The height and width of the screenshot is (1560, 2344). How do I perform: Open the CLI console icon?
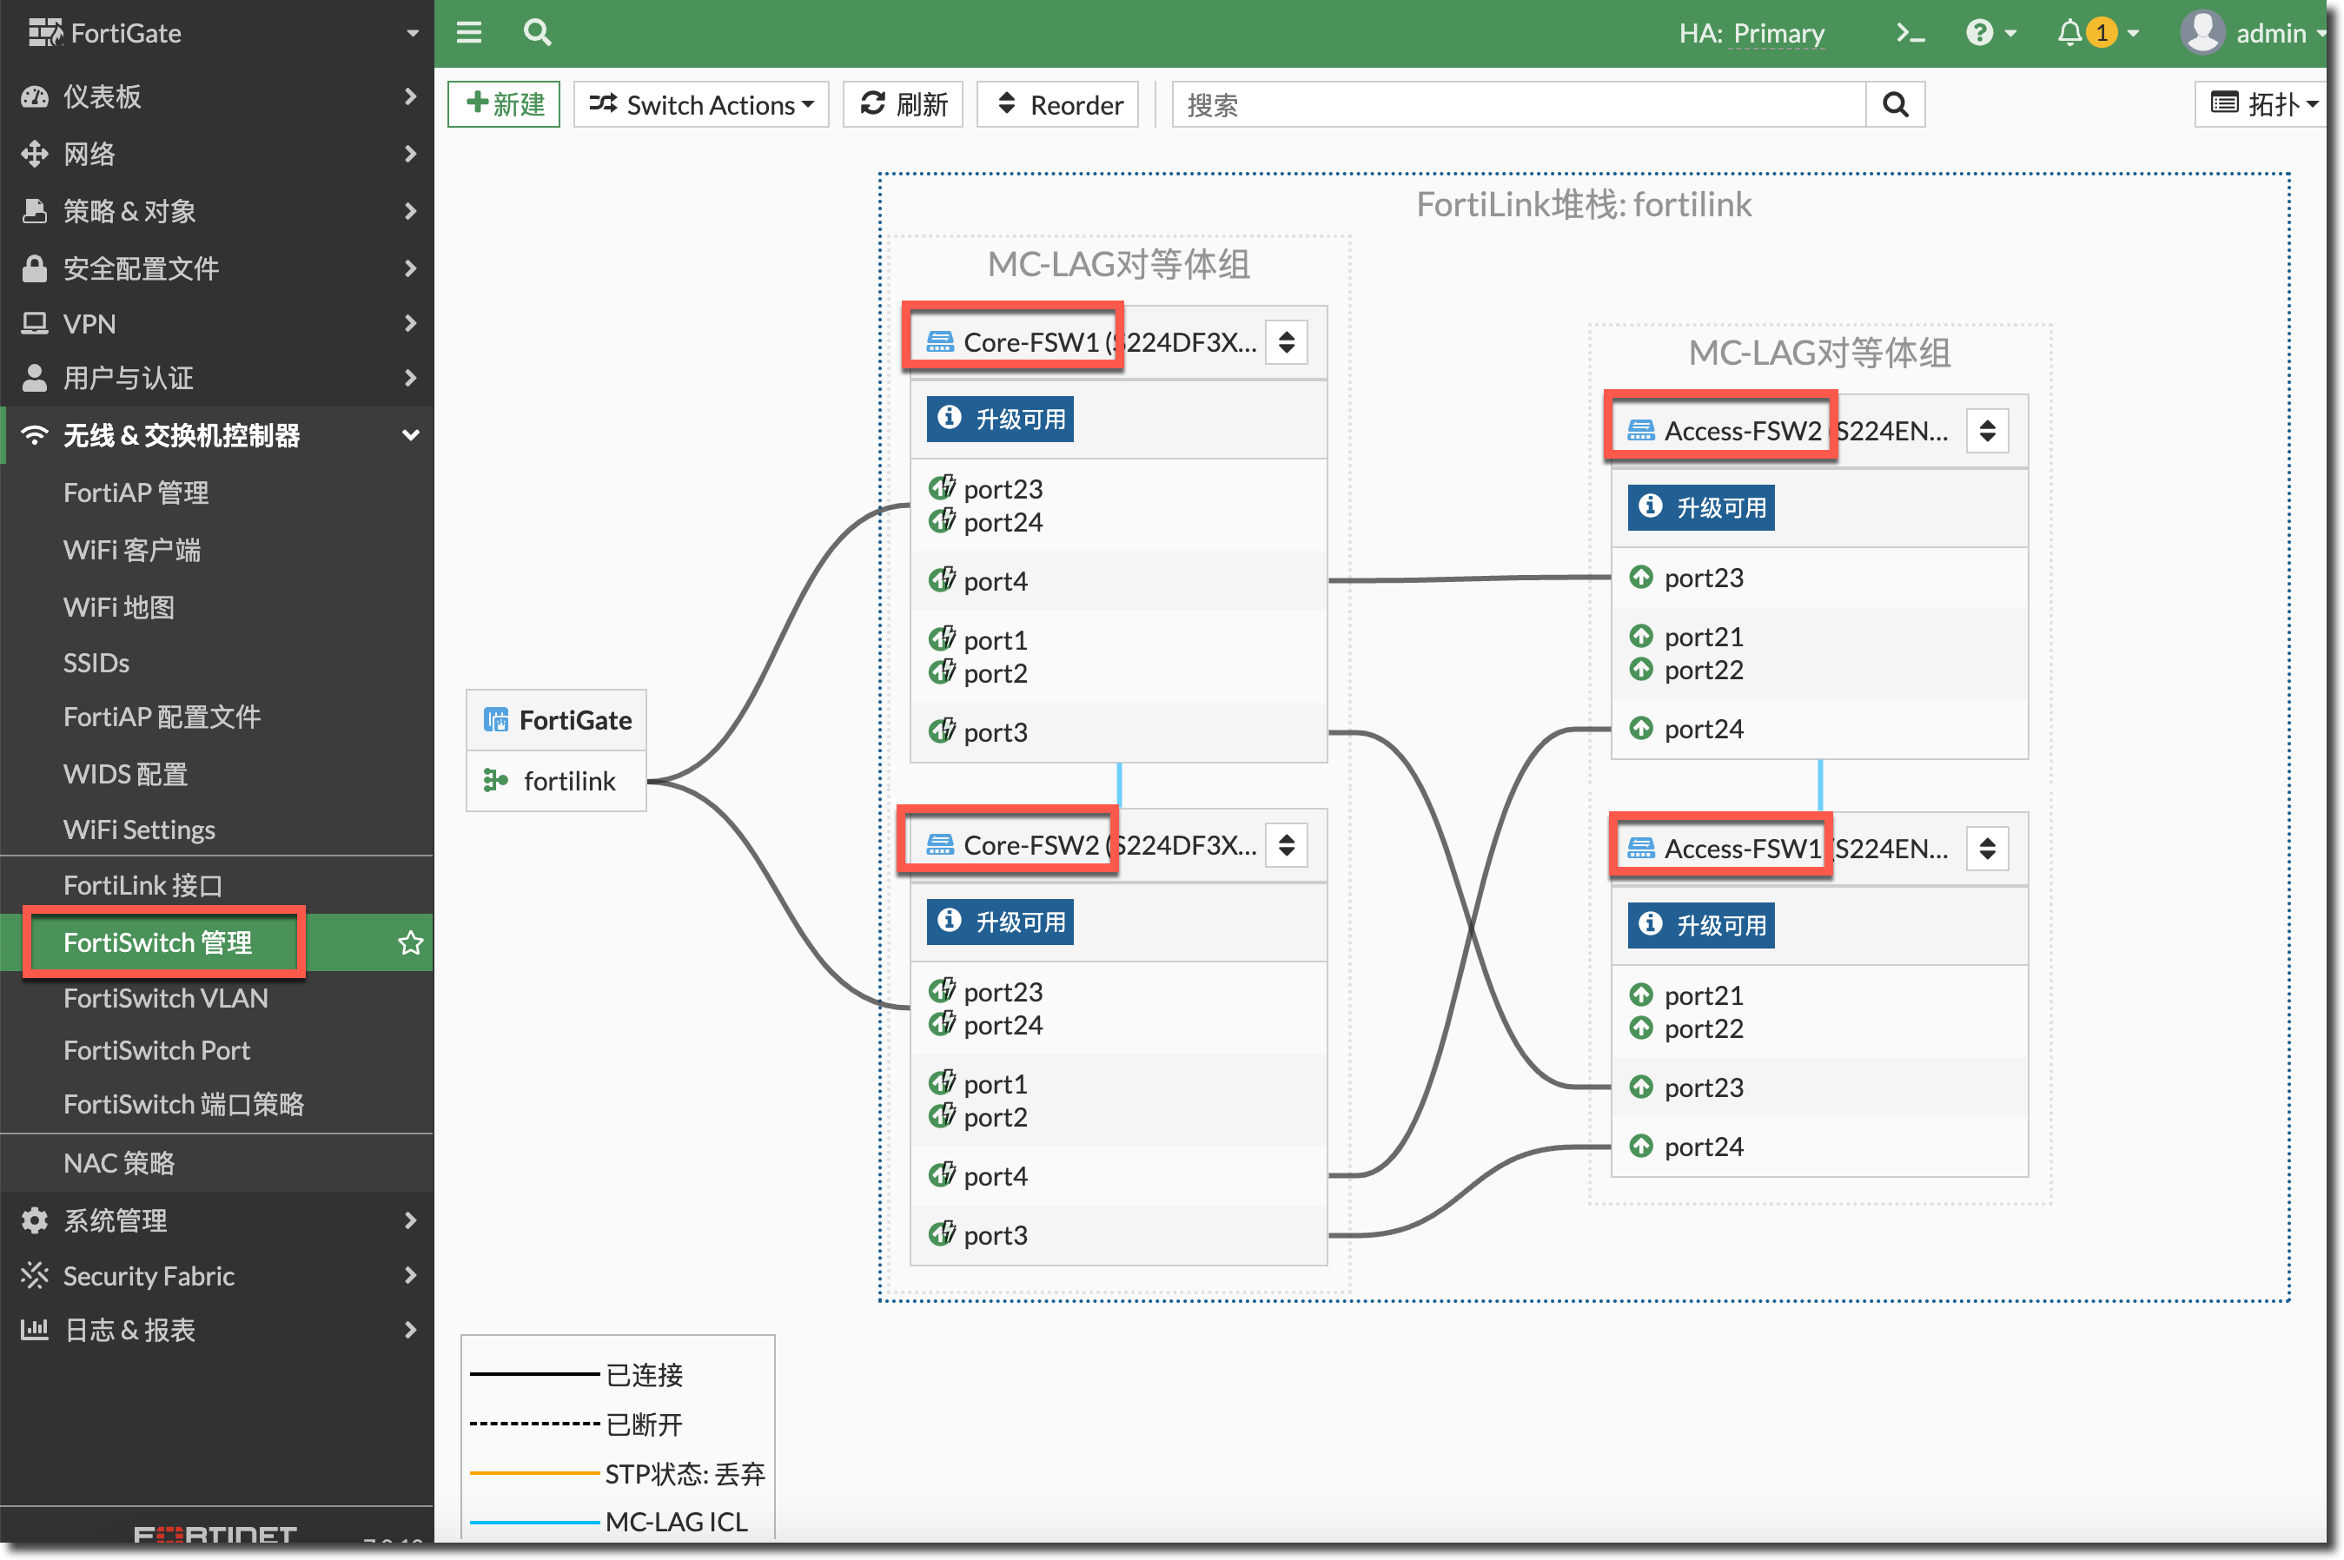pyautogui.click(x=1910, y=33)
